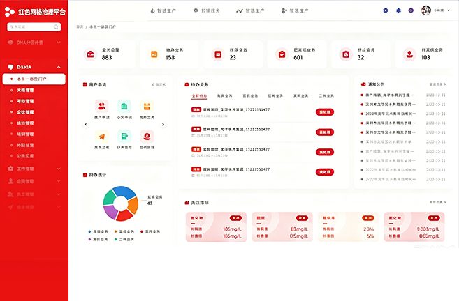Screen dimensions: 459x301
Task: Focus the sidebar search input field
Action: (x=34, y=27)
